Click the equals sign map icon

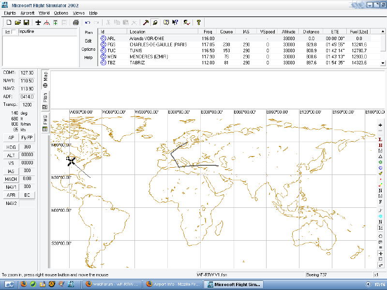pyautogui.click(x=380, y=247)
